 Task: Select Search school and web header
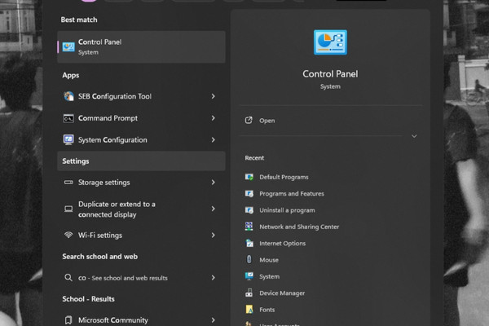click(x=99, y=257)
